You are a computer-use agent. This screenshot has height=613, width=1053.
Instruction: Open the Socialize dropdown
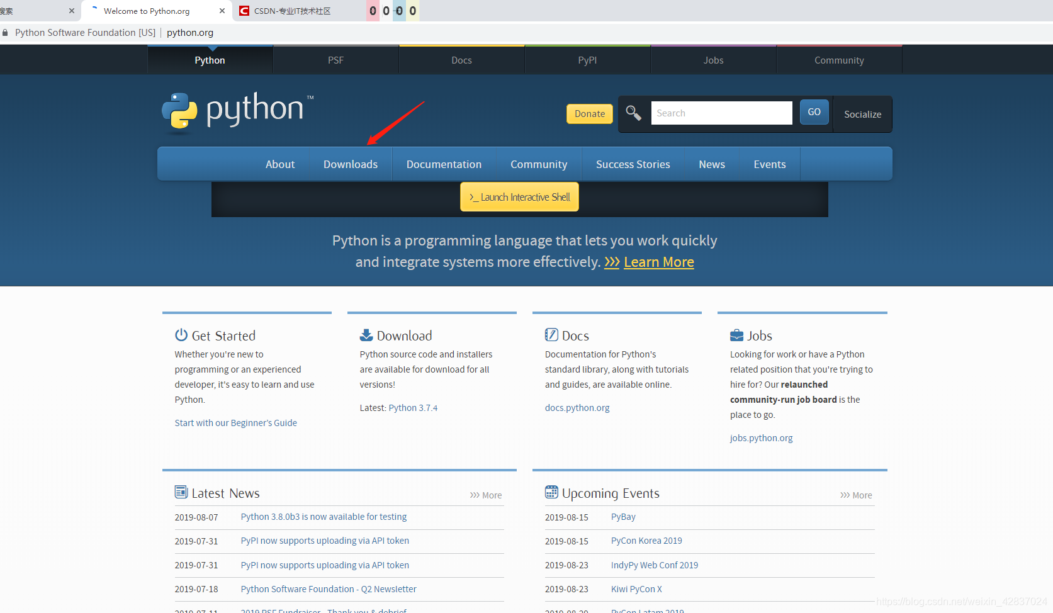coord(862,115)
